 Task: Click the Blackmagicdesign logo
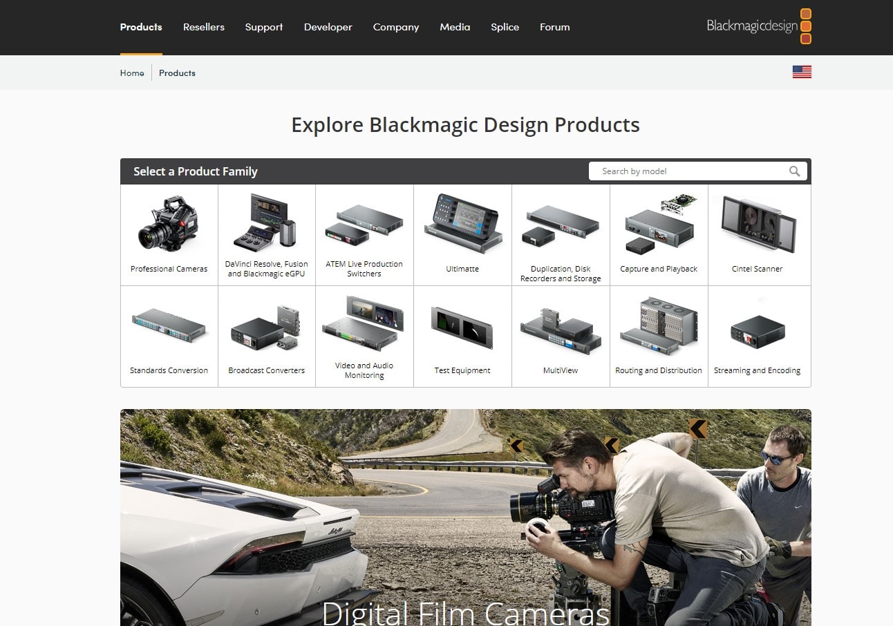(759, 26)
